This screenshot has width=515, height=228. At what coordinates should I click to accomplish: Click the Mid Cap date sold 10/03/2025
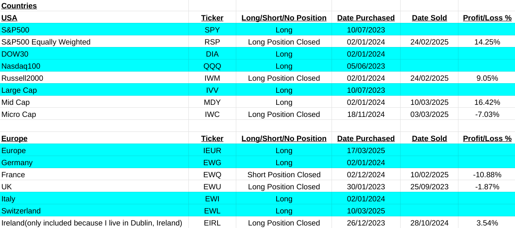[429, 102]
